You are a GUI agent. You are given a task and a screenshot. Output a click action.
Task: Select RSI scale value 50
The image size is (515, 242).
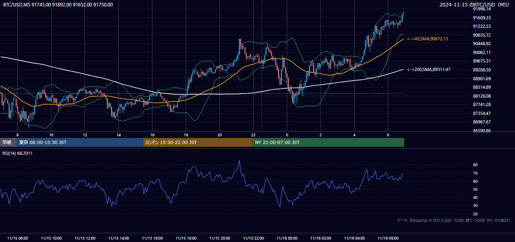tap(475, 189)
